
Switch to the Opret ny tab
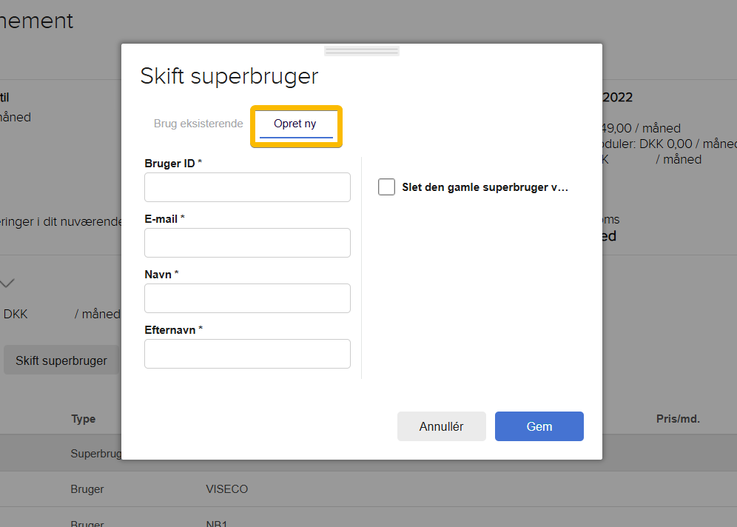(x=296, y=124)
